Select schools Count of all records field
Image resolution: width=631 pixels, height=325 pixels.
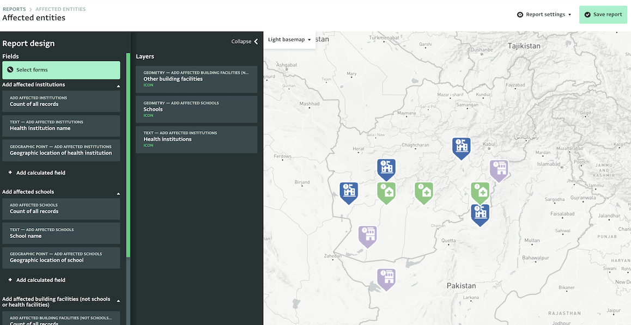[61, 209]
